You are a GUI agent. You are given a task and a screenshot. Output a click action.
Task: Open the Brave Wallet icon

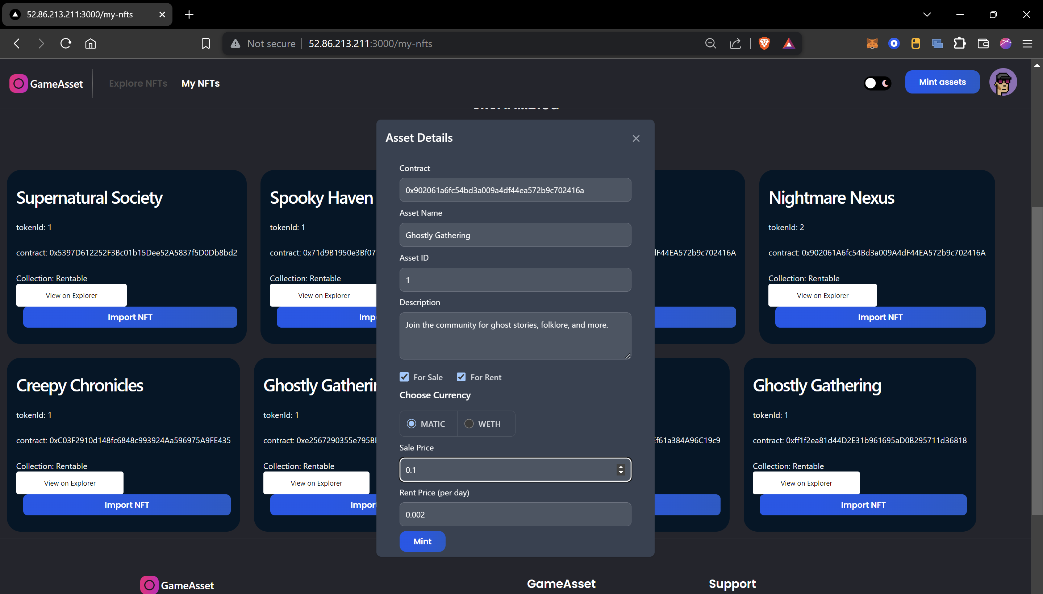click(983, 43)
